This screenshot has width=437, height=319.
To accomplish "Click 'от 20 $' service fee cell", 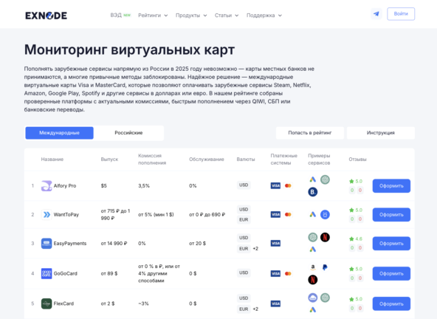I will pos(197,244).
